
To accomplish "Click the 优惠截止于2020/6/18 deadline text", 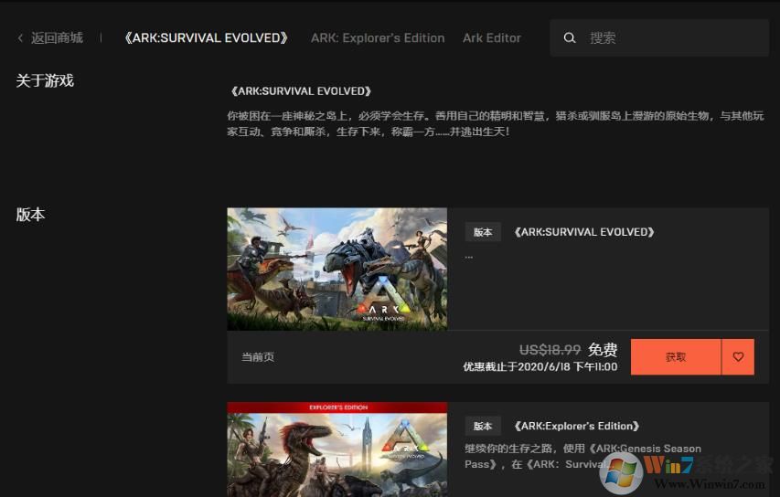I will pos(540,366).
